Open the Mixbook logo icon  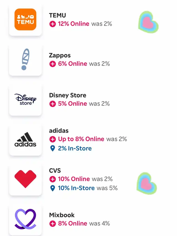pos(25,219)
